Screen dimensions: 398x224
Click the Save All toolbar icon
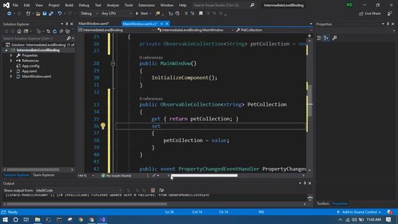pos(51,14)
